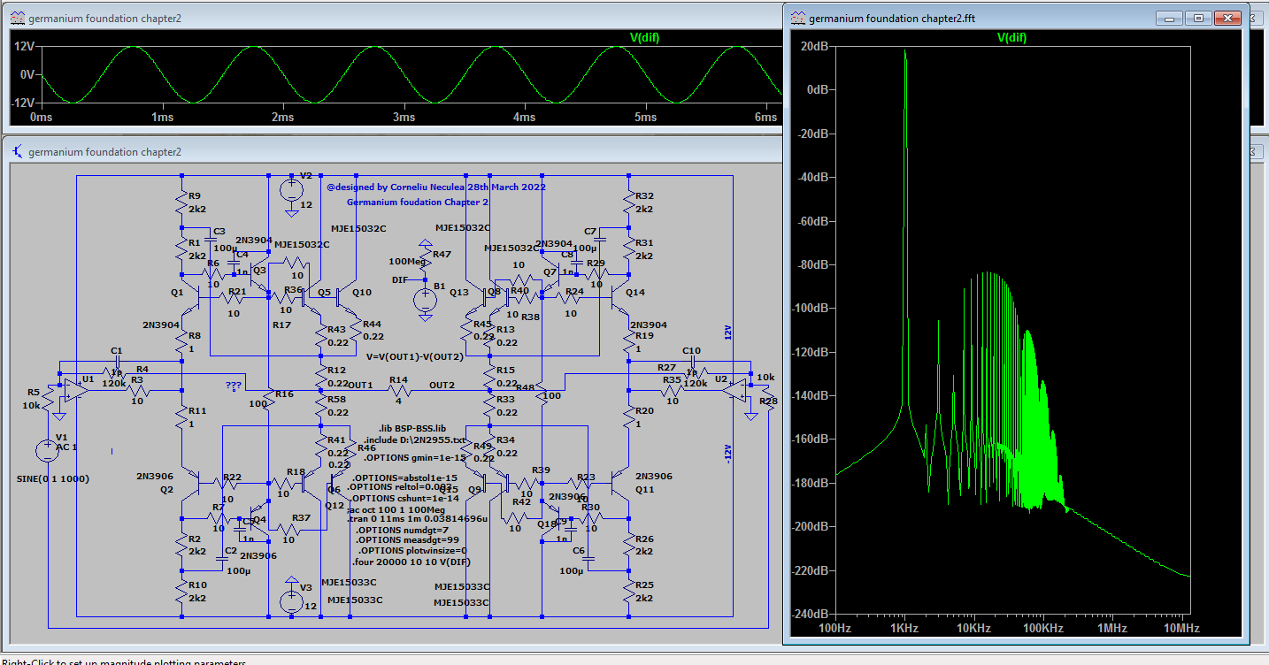This screenshot has width=1269, height=665.
Task: Select the .OPTIONS numdgt=7 directive
Action: point(403,530)
